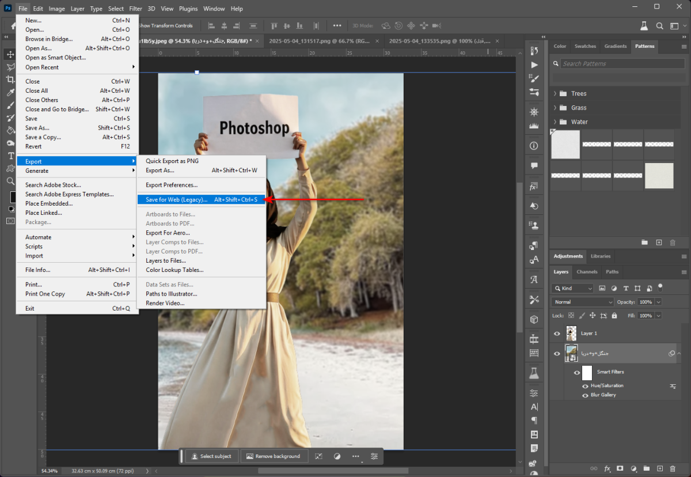Screen dimensions: 691x477
Task: Switch to the 2025-05-04_131517.png document tab
Action: click(x=323, y=41)
